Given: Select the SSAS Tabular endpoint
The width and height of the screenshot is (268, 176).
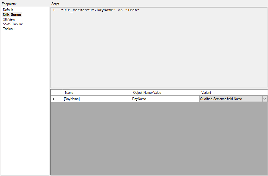Looking at the screenshot, I should pos(13,24).
